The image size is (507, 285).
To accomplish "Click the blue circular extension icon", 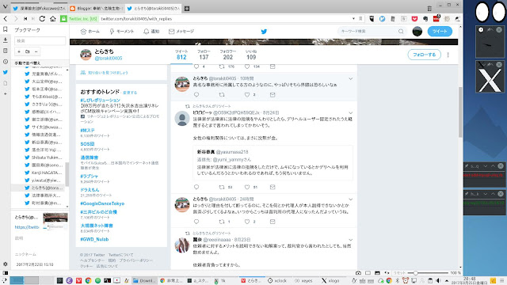I will click(x=382, y=19).
